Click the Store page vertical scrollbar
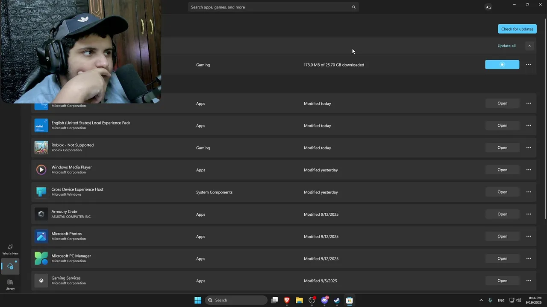 [x=545, y=119]
